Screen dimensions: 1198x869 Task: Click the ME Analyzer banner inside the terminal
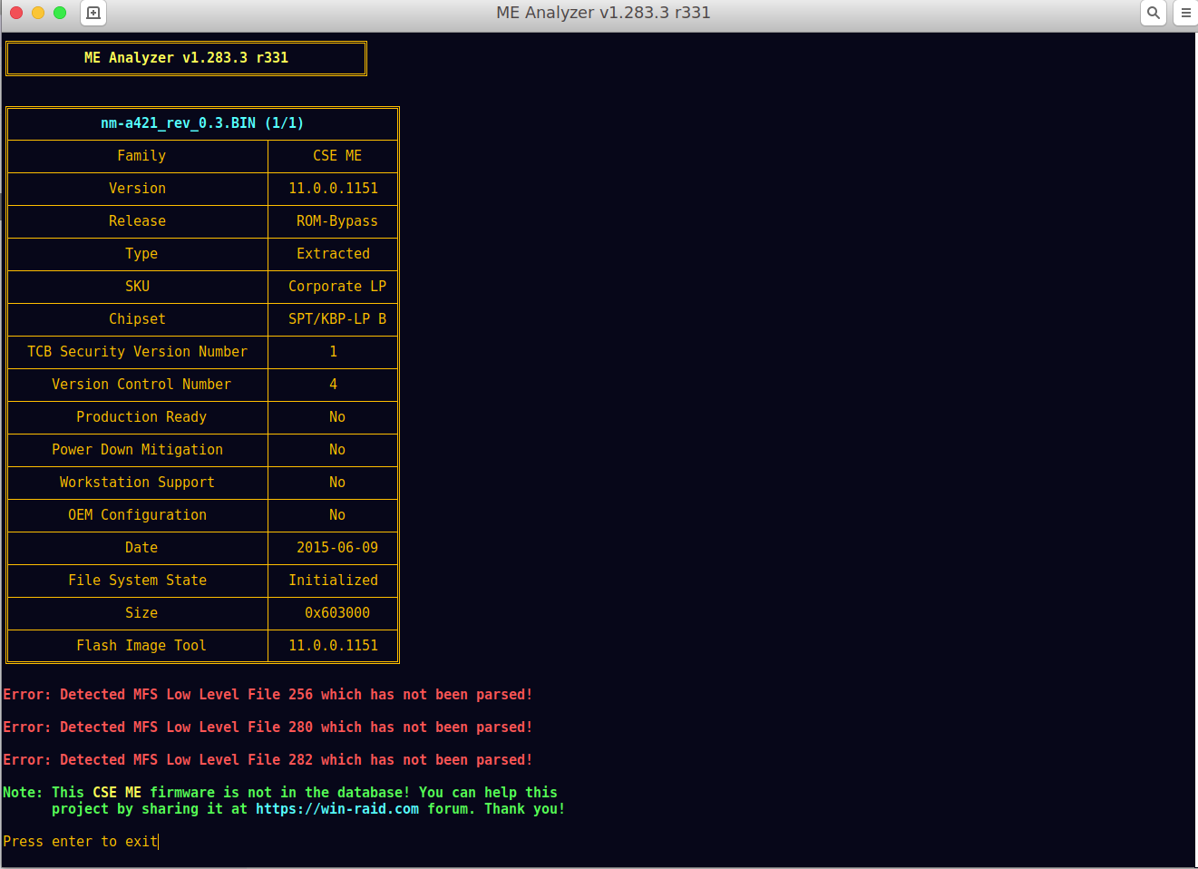tap(186, 58)
